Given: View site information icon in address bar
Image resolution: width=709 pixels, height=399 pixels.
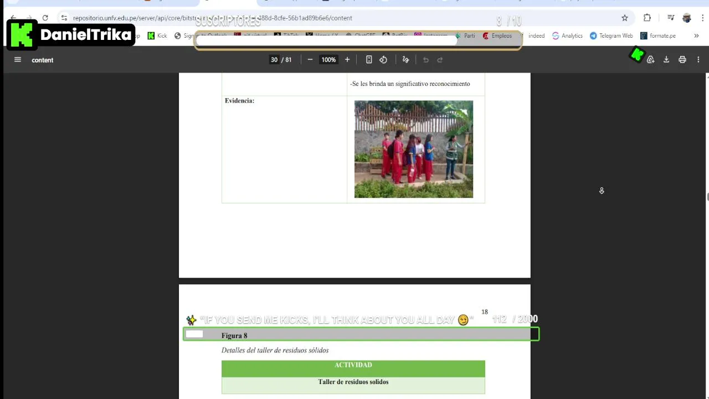Looking at the screenshot, I should point(64,18).
